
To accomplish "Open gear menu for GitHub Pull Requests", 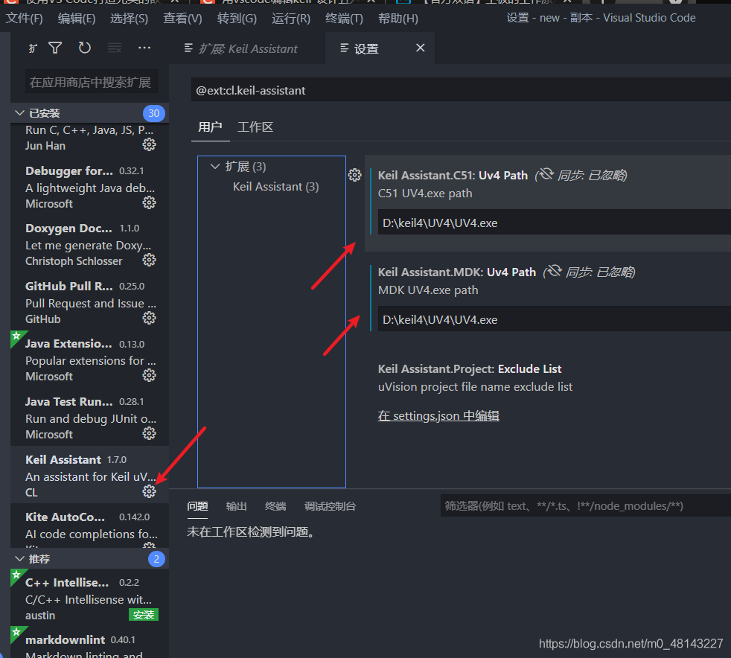I will (x=149, y=319).
